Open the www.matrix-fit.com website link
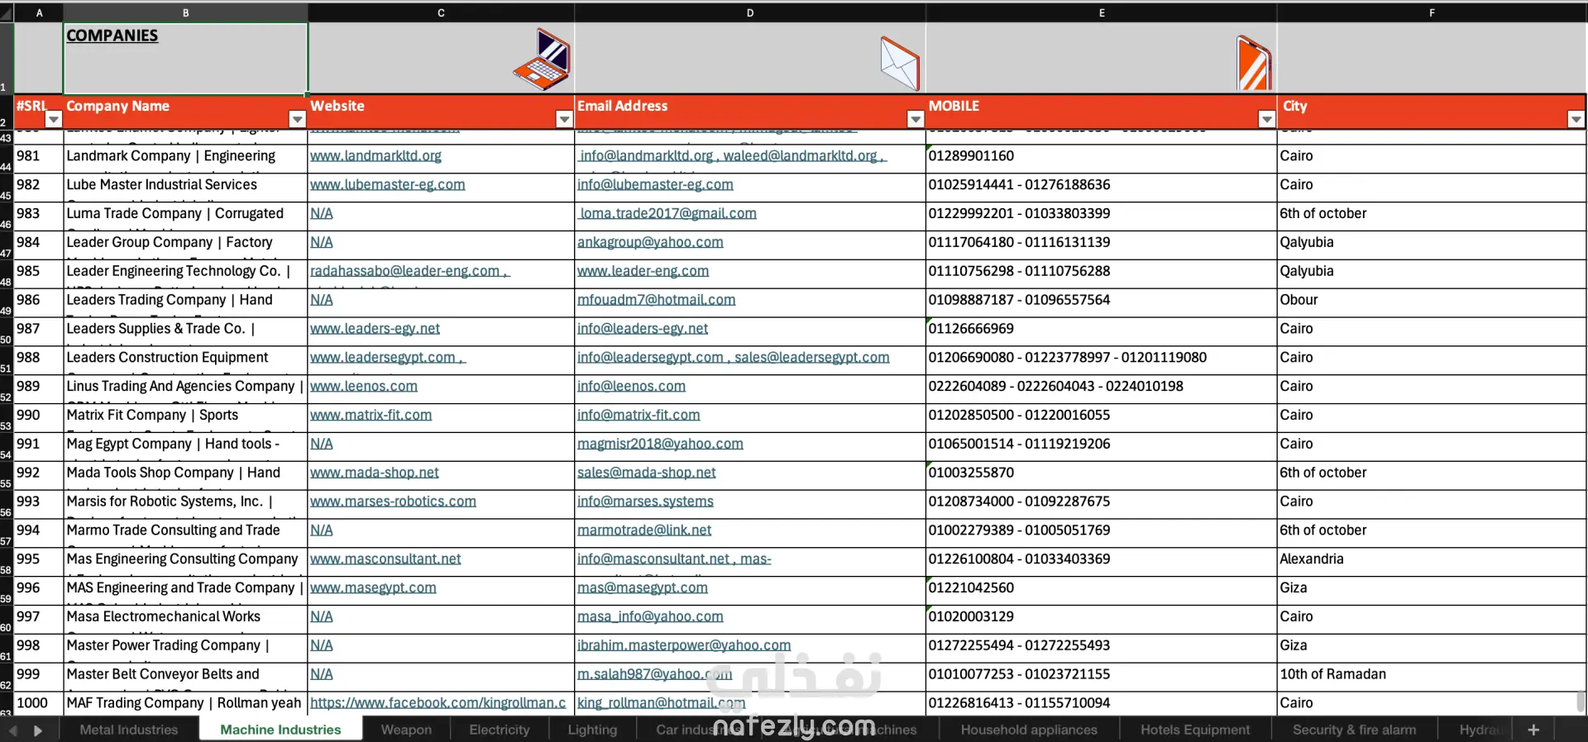Viewport: 1588px width, 742px height. pos(371,416)
